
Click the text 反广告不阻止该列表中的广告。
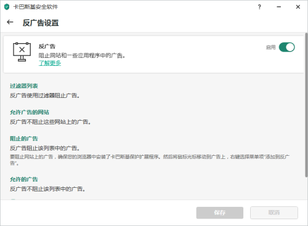(x=47, y=189)
